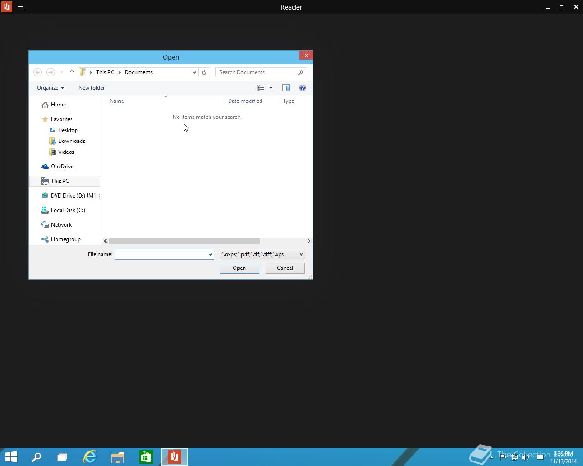583x466 pixels.
Task: Open the file type filter dropdown
Action: point(262,254)
